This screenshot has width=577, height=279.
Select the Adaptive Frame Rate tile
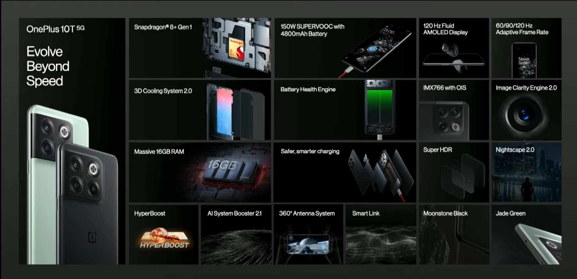pyautogui.click(x=526, y=48)
